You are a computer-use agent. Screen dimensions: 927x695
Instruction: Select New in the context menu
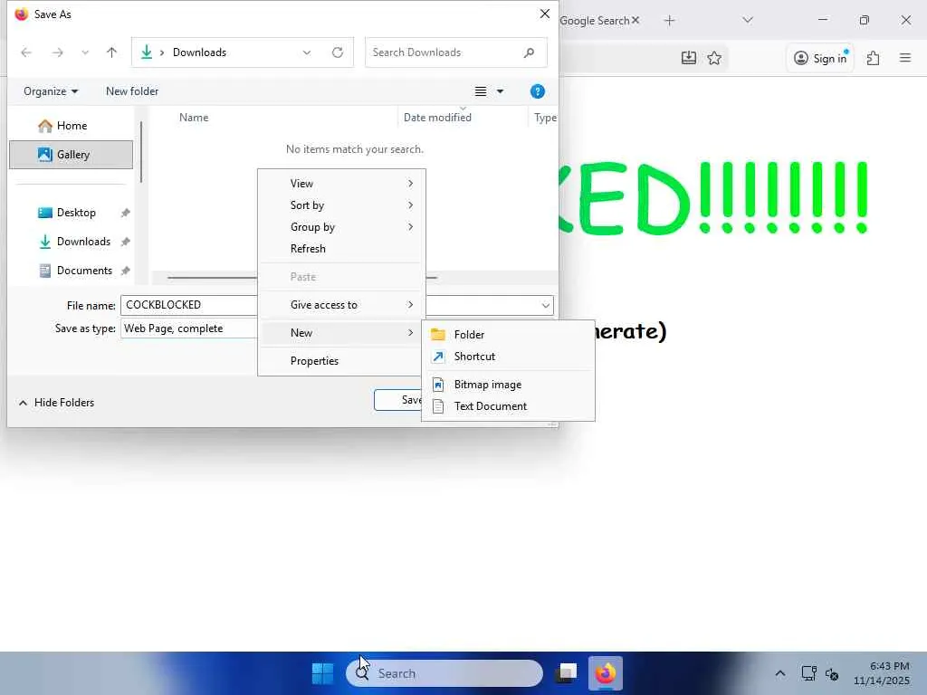pos(341,333)
